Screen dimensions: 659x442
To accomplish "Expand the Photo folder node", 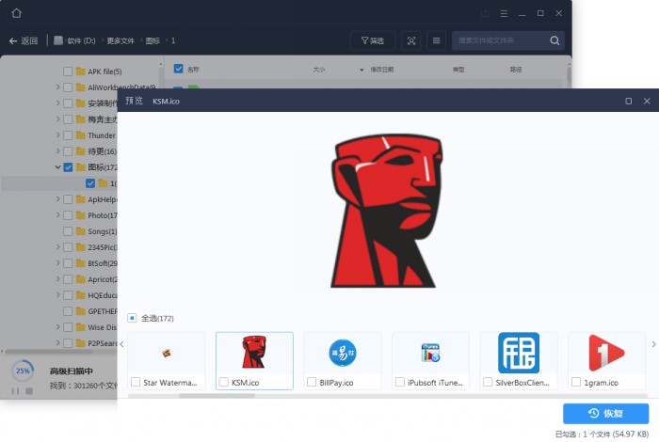I will 57,215.
